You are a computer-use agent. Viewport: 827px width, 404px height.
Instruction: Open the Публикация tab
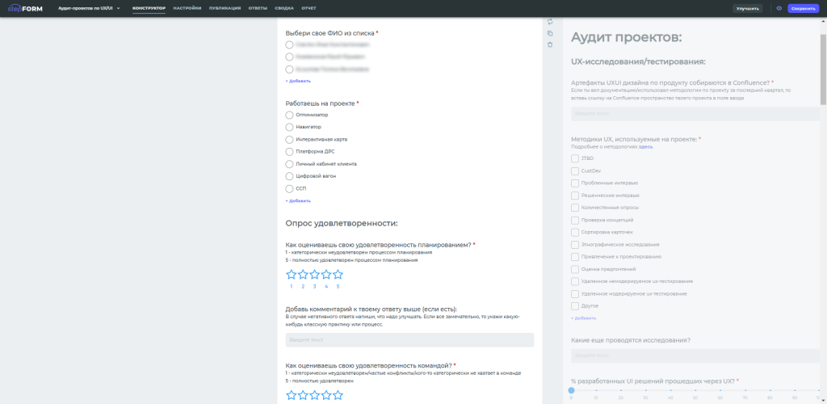click(225, 8)
